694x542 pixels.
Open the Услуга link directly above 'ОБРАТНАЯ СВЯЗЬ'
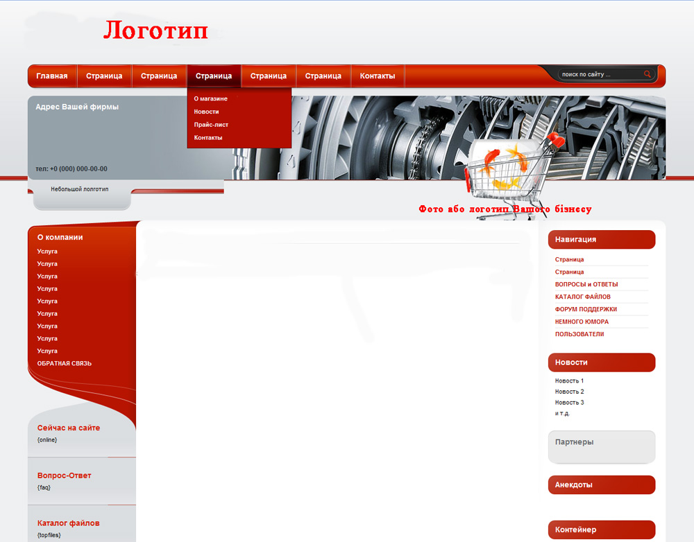pos(47,351)
